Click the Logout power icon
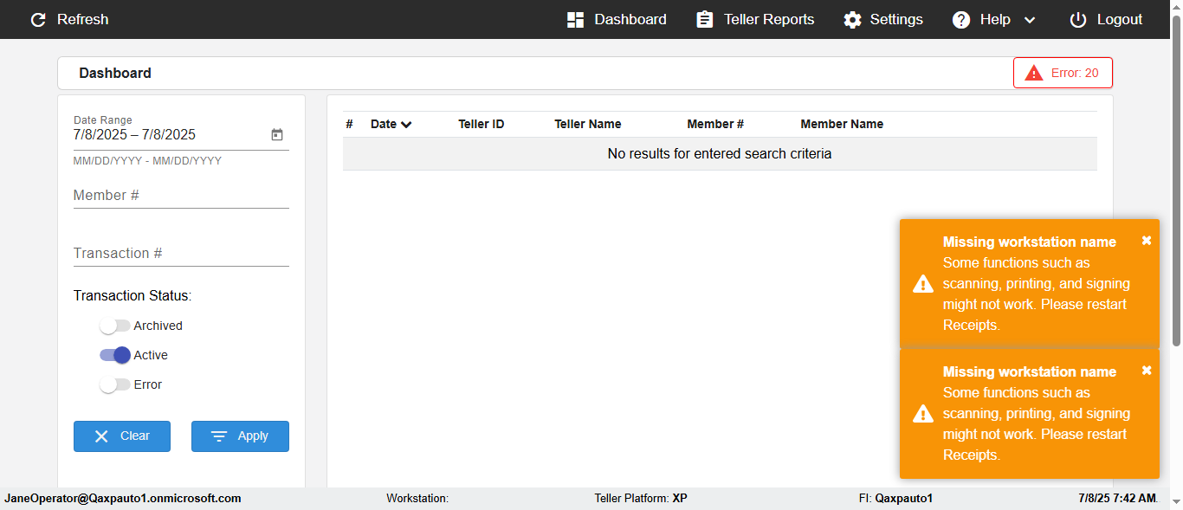 (x=1077, y=20)
